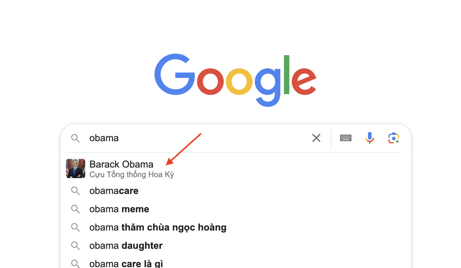Click the clear search X icon
The image size is (461, 268).
tap(316, 138)
